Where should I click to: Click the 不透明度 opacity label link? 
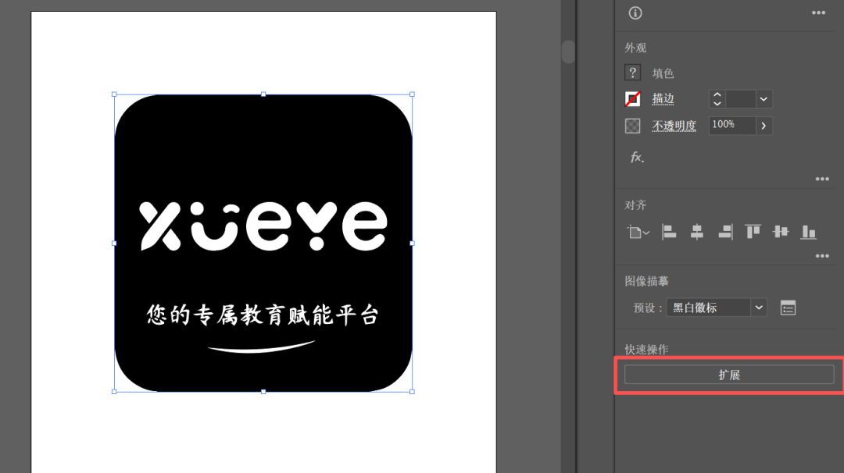tap(674, 126)
